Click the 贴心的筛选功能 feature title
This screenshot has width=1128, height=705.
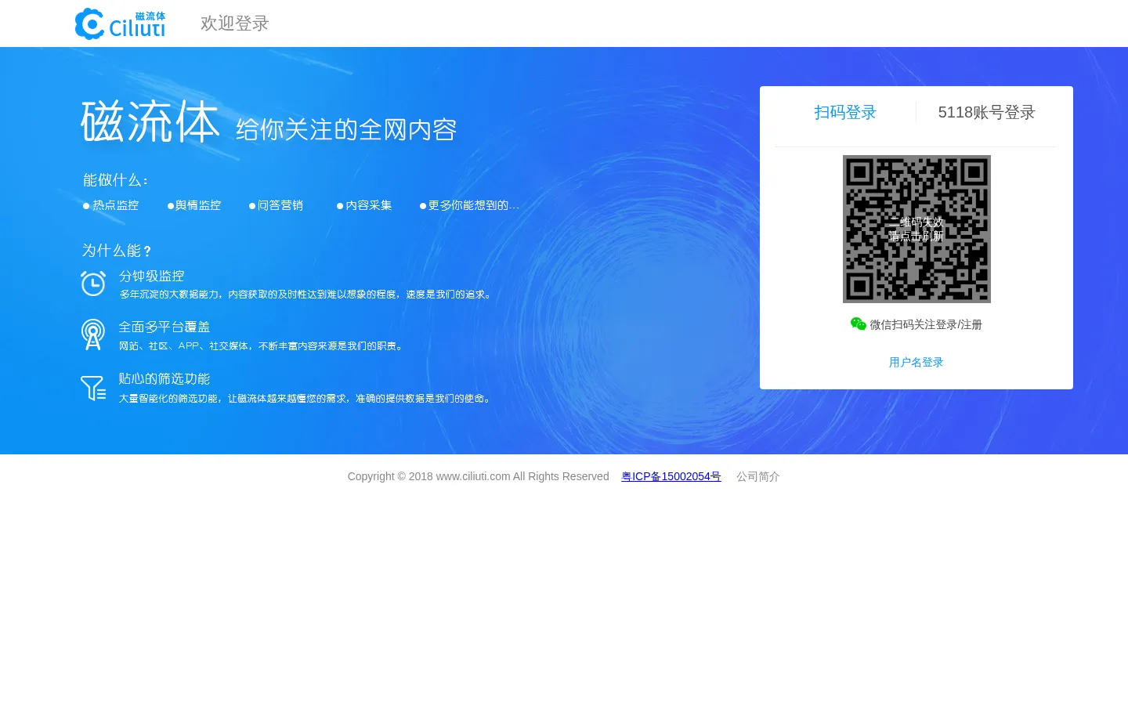pyautogui.click(x=164, y=378)
